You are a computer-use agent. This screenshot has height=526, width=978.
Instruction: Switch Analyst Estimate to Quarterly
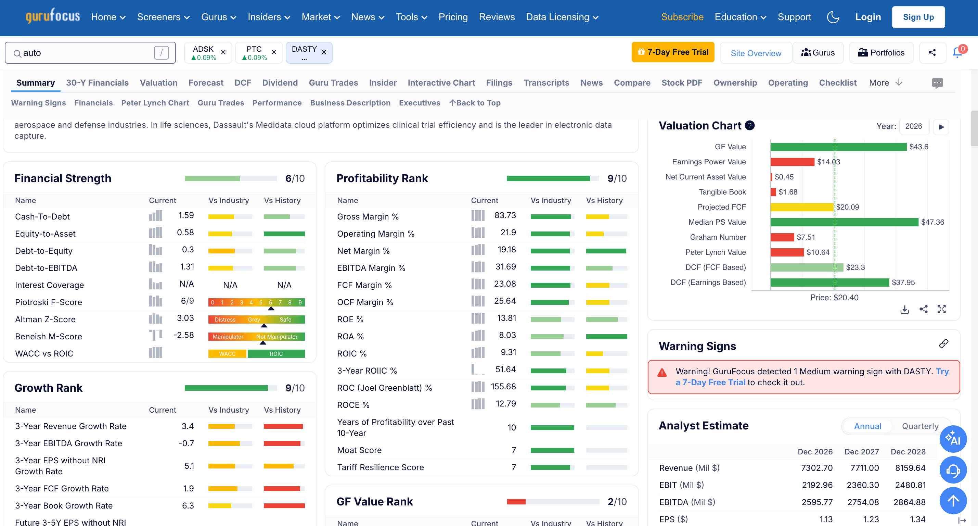[x=920, y=426]
